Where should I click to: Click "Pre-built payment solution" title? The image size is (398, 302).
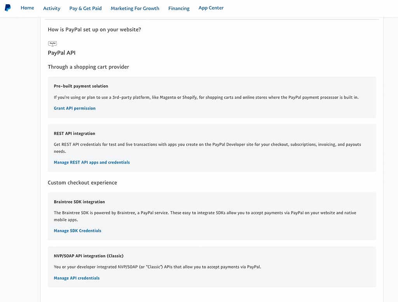click(81, 86)
